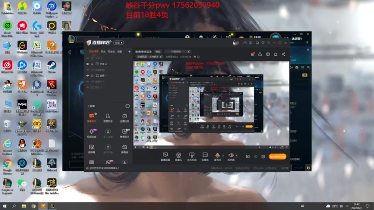This screenshot has width=374, height=210.
Task: Open File Explorer from the taskbar
Action: tap(24, 206)
